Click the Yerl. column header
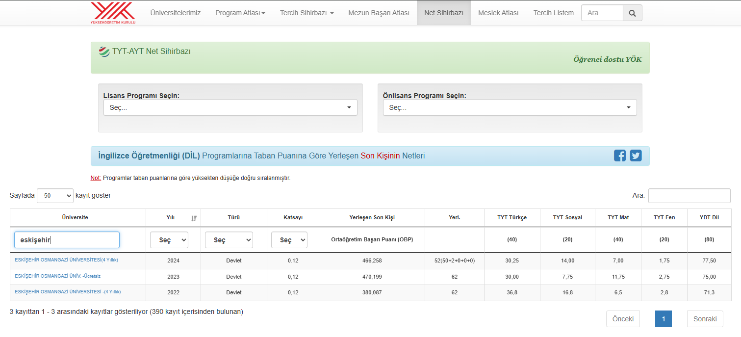 click(455, 217)
